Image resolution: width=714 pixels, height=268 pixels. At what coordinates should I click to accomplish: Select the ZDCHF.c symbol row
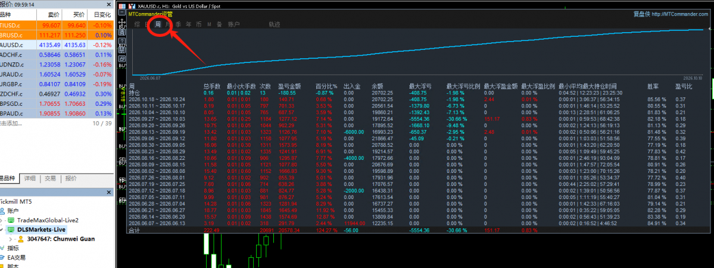(x=57, y=94)
